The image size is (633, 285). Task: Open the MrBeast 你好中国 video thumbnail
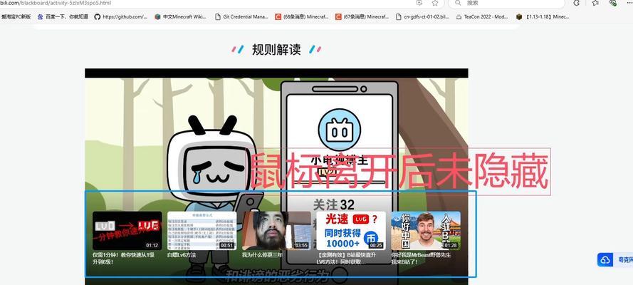click(x=426, y=231)
